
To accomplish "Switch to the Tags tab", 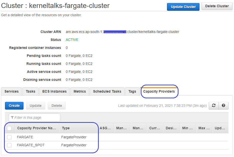I will [132, 91].
